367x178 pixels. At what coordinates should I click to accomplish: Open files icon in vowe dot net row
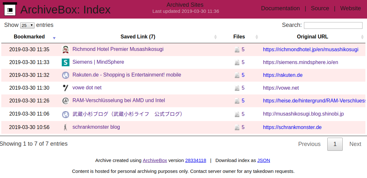tap(237, 88)
